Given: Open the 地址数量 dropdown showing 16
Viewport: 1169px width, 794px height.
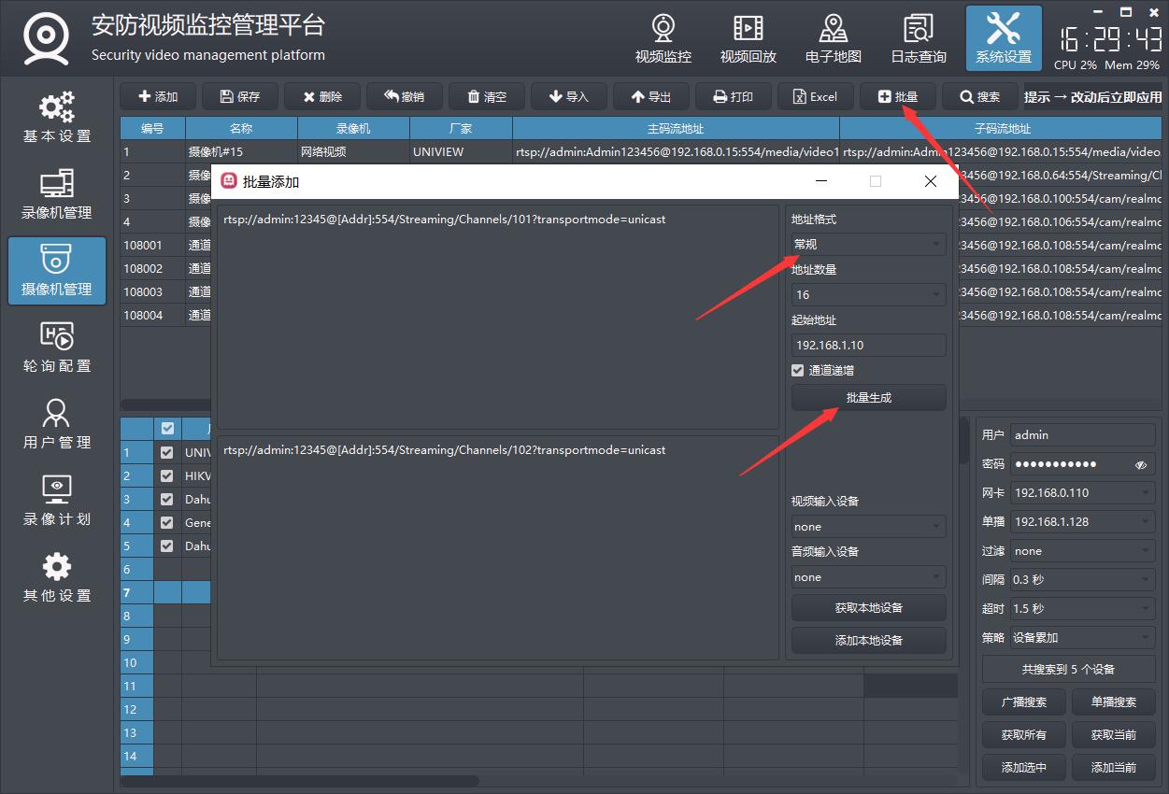Looking at the screenshot, I should click(x=868, y=295).
